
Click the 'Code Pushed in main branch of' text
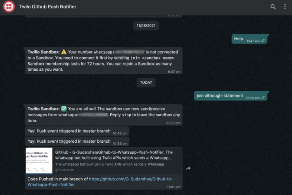click(57, 179)
